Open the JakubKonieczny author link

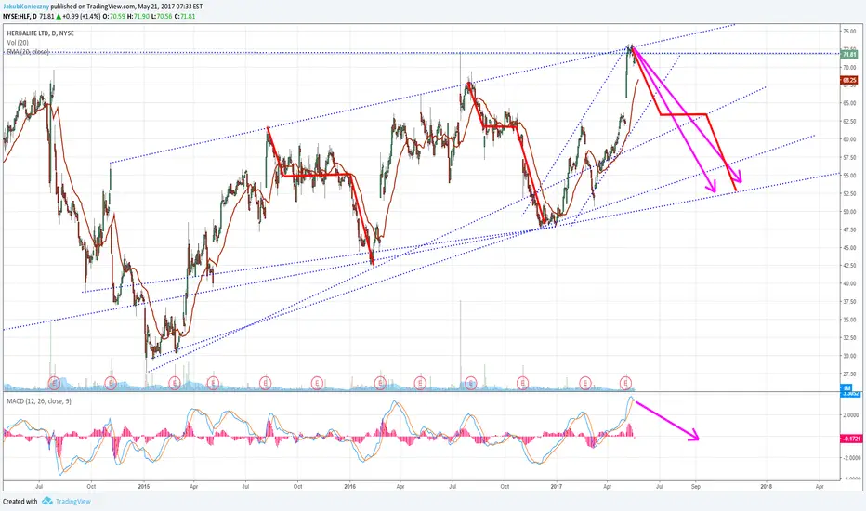point(26,7)
